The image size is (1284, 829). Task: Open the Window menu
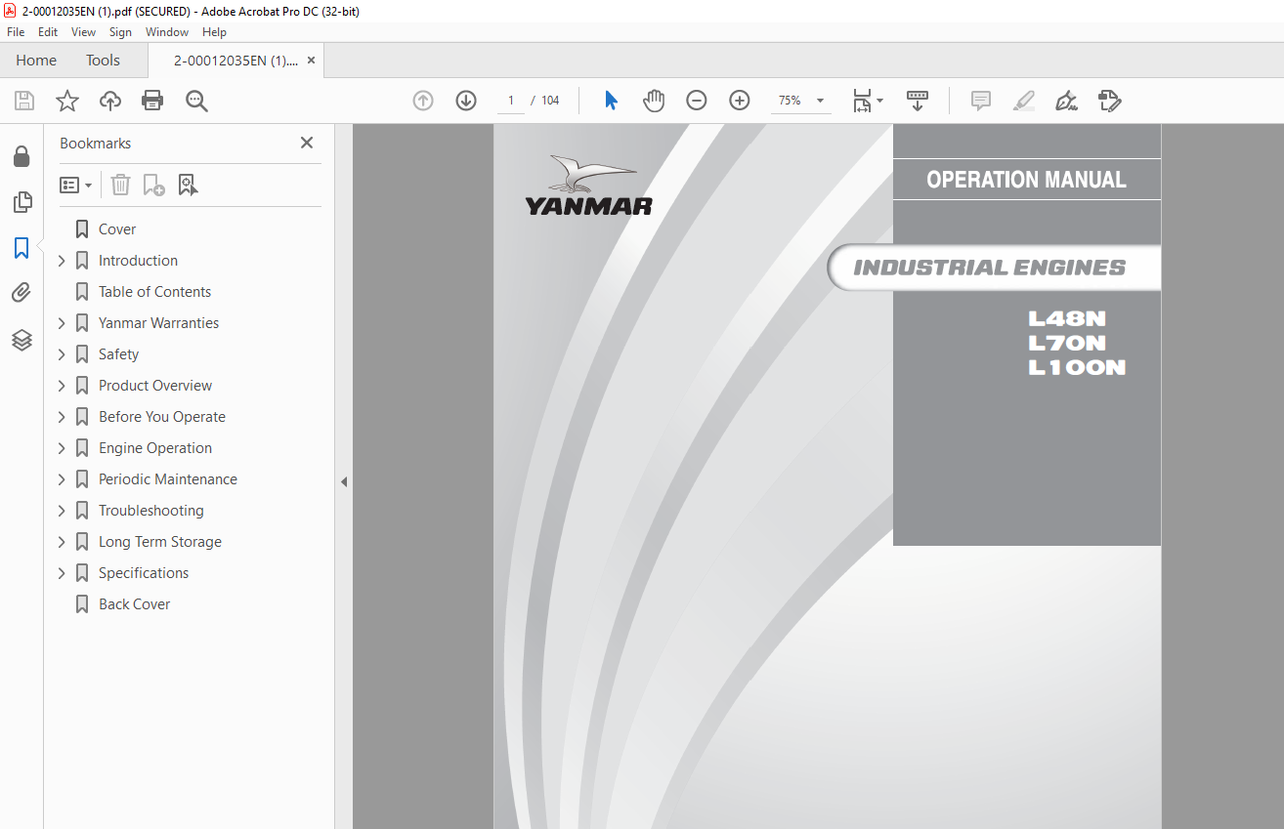pyautogui.click(x=167, y=32)
